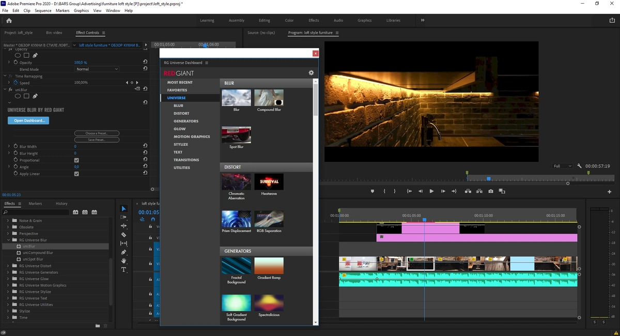Click Mark In bracket button

384,191
